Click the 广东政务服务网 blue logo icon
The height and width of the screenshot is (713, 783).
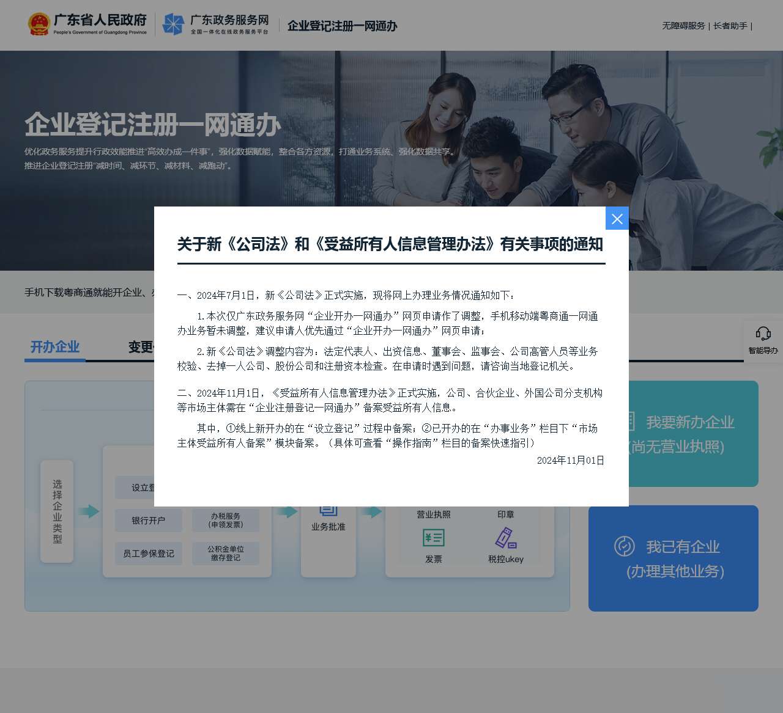click(x=173, y=24)
